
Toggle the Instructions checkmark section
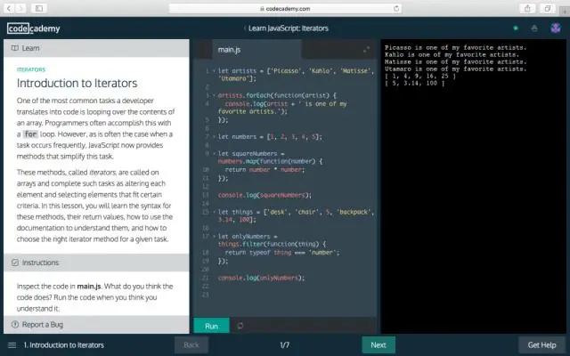15,263
